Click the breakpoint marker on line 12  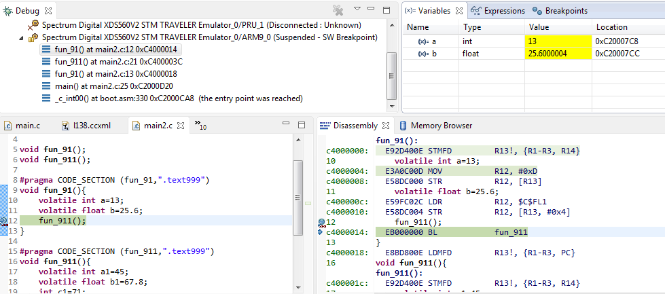tap(5, 220)
